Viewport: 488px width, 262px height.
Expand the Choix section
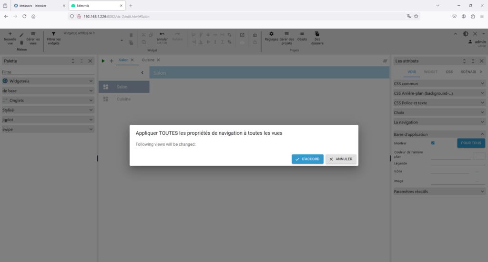(x=439, y=112)
